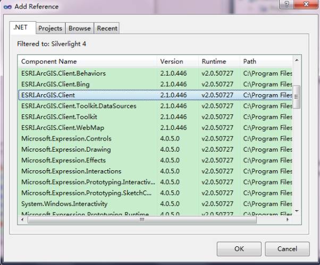Click the Cancel button
Viewport: 320px width, 265px height.
coord(287,249)
